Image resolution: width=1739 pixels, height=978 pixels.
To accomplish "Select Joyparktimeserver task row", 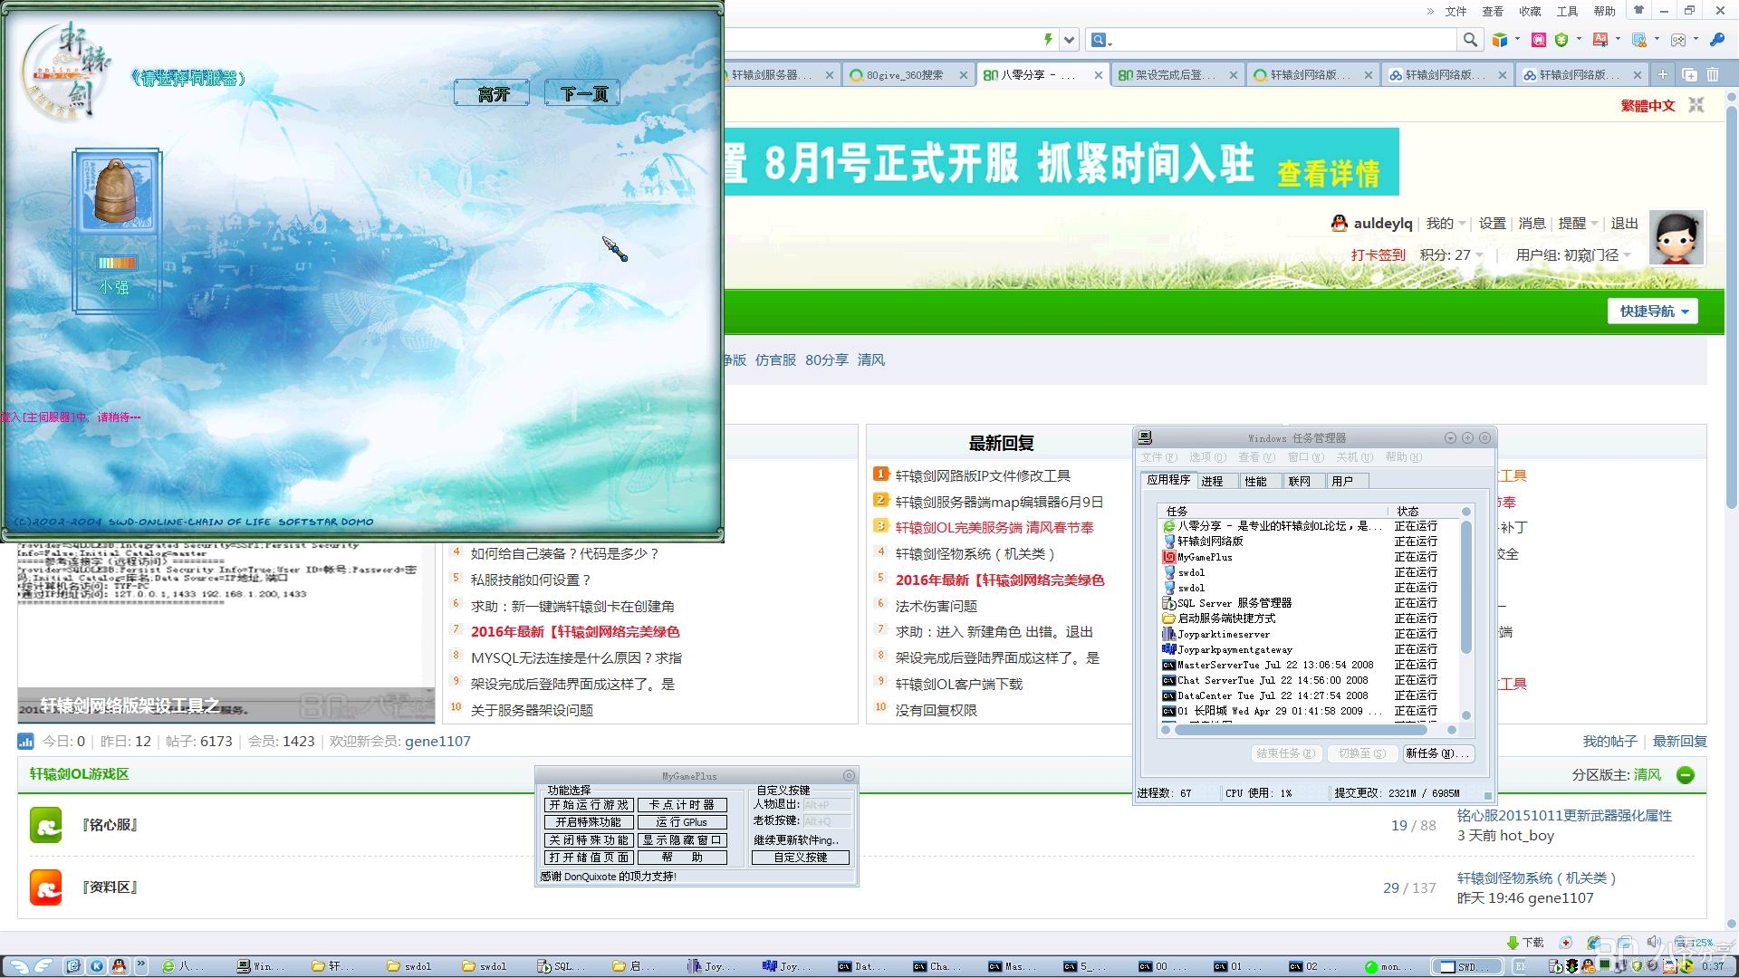I will 1308,634.
